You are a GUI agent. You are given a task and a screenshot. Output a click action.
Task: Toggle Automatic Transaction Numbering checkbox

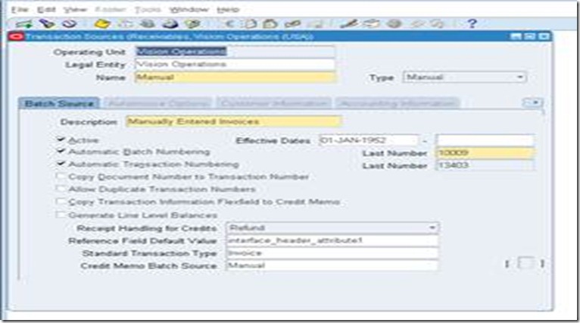tap(61, 164)
